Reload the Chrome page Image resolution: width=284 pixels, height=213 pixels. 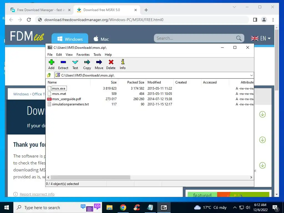(x=29, y=20)
